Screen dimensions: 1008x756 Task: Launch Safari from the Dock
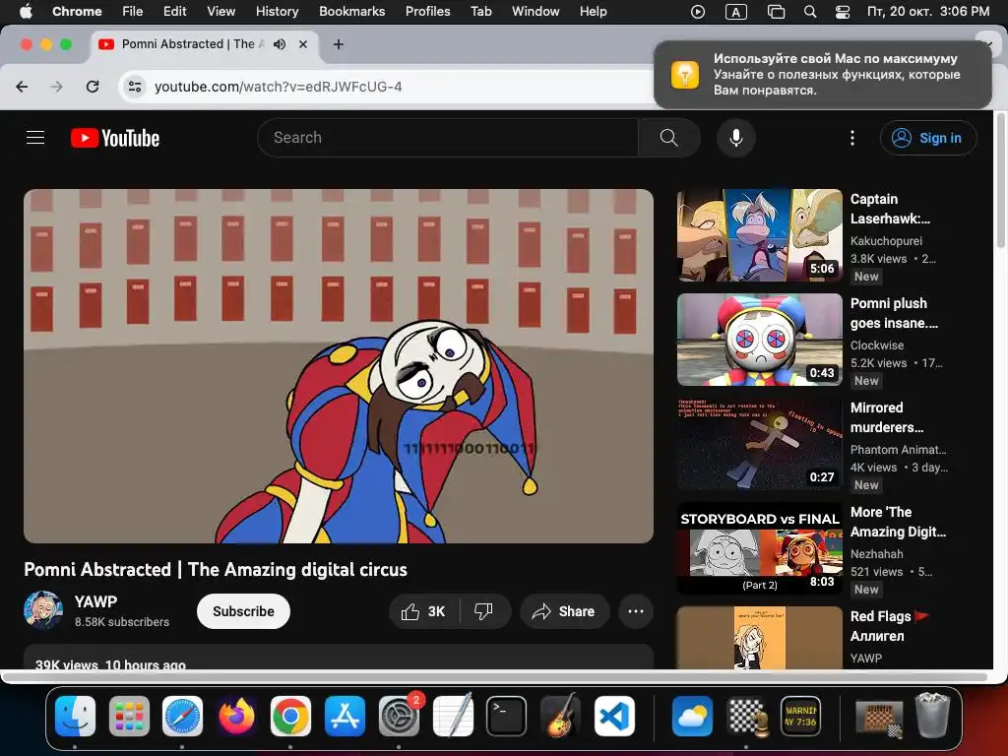(182, 717)
